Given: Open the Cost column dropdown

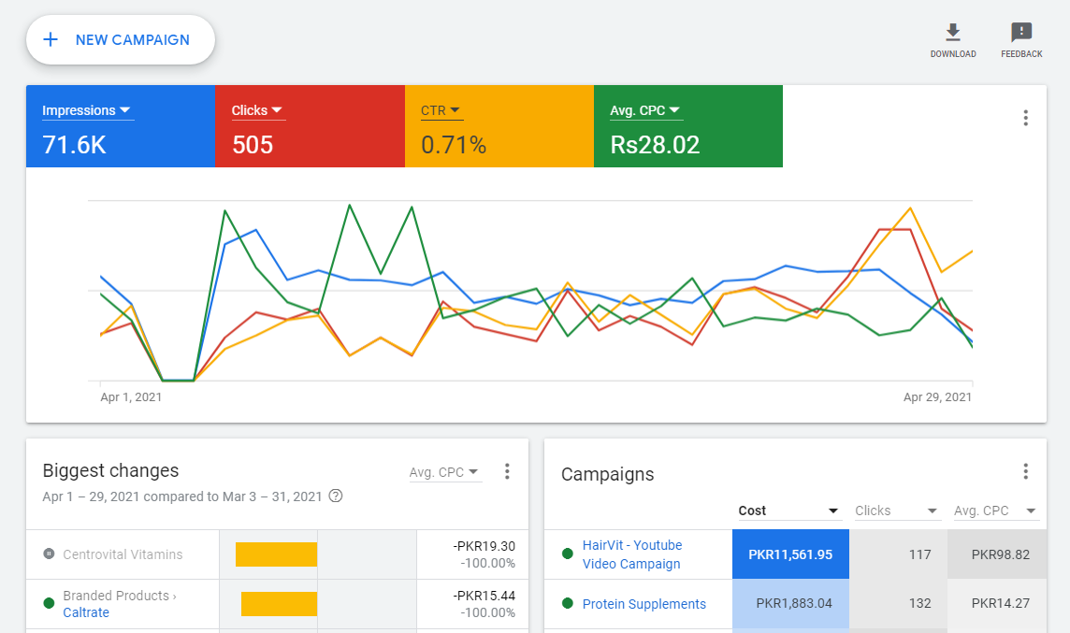Looking at the screenshot, I should point(788,511).
